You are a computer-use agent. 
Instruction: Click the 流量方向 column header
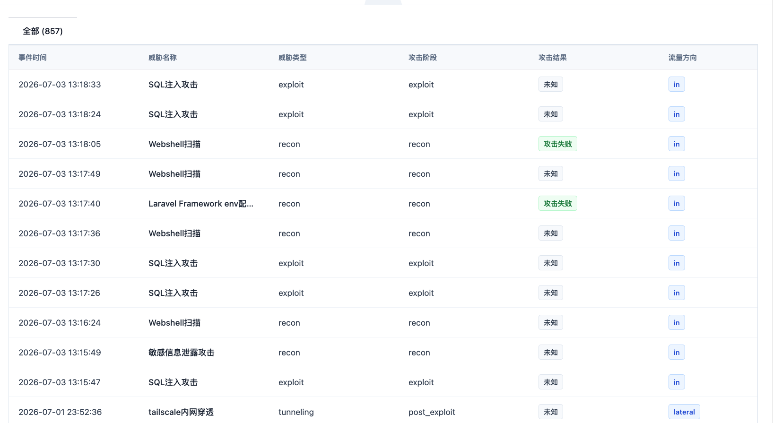[683, 58]
